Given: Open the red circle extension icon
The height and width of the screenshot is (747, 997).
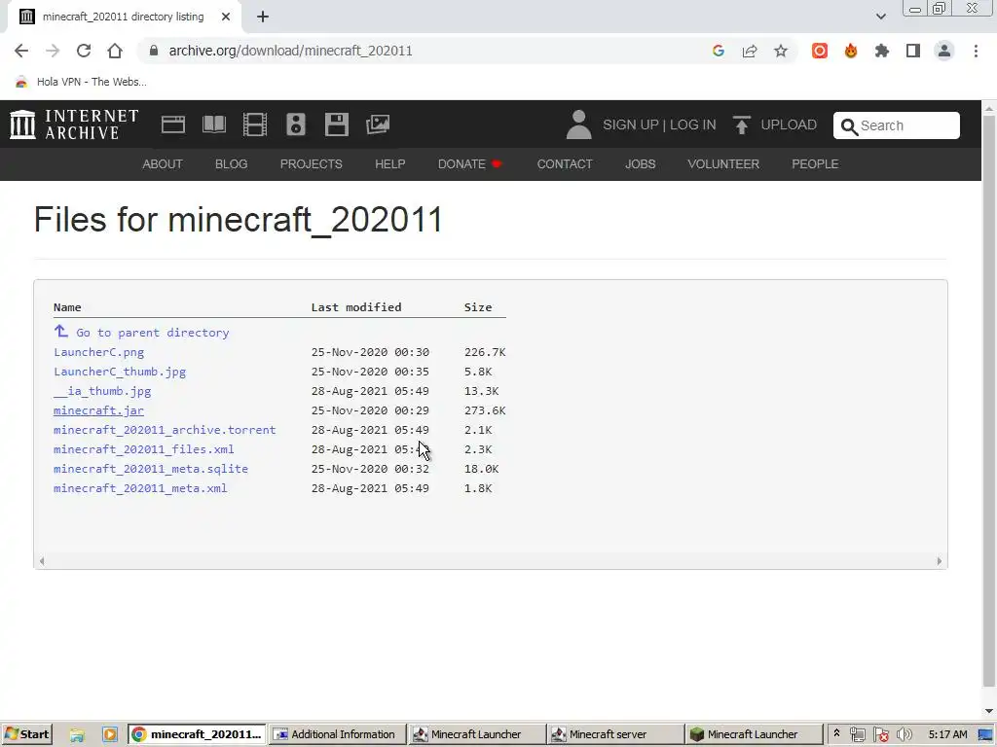Looking at the screenshot, I should click(820, 51).
